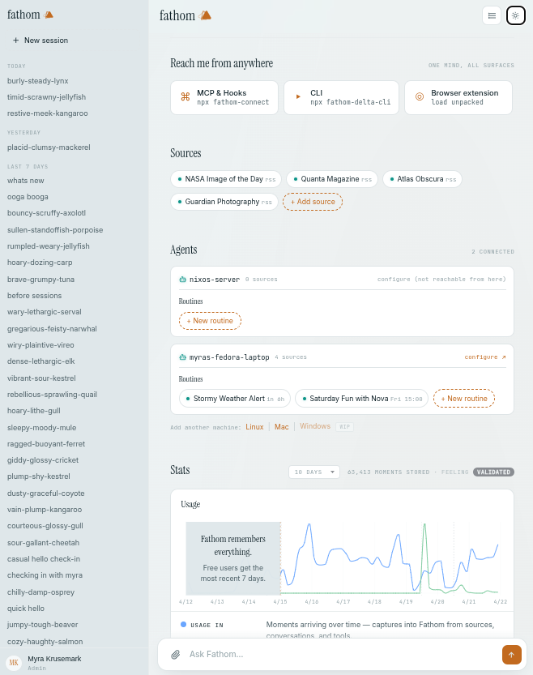This screenshot has height=675, width=533.
Task: Open session wiry-plaintive-vireo
Action: (x=41, y=345)
